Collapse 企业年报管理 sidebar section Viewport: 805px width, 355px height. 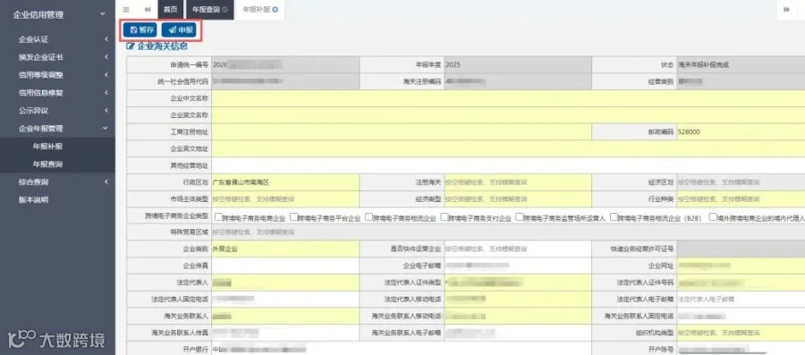coord(57,128)
